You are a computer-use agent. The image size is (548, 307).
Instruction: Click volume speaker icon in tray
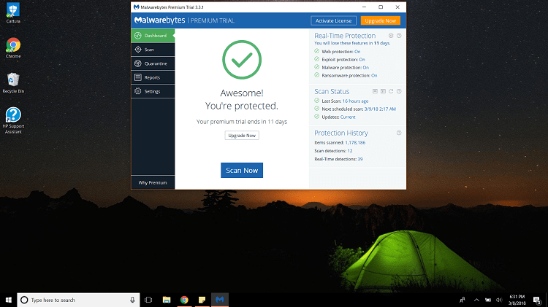(499, 300)
